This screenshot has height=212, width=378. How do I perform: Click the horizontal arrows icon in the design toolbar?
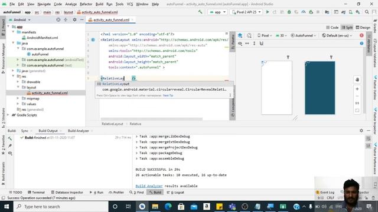(x=247, y=44)
